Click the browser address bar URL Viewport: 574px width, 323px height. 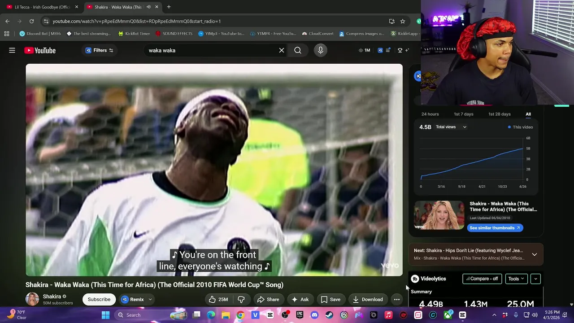click(136, 21)
